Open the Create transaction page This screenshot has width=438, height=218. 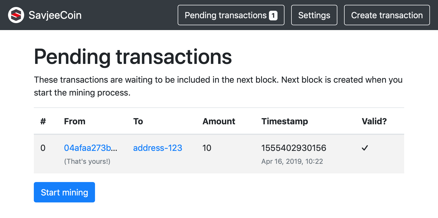click(x=387, y=15)
